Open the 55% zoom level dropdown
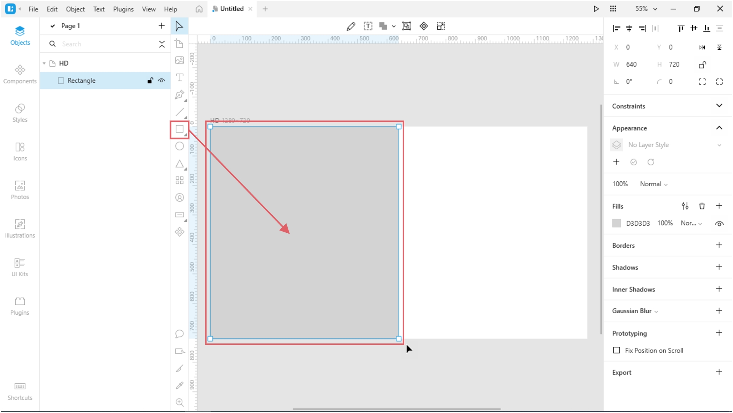This screenshot has height=413, width=733. click(646, 9)
